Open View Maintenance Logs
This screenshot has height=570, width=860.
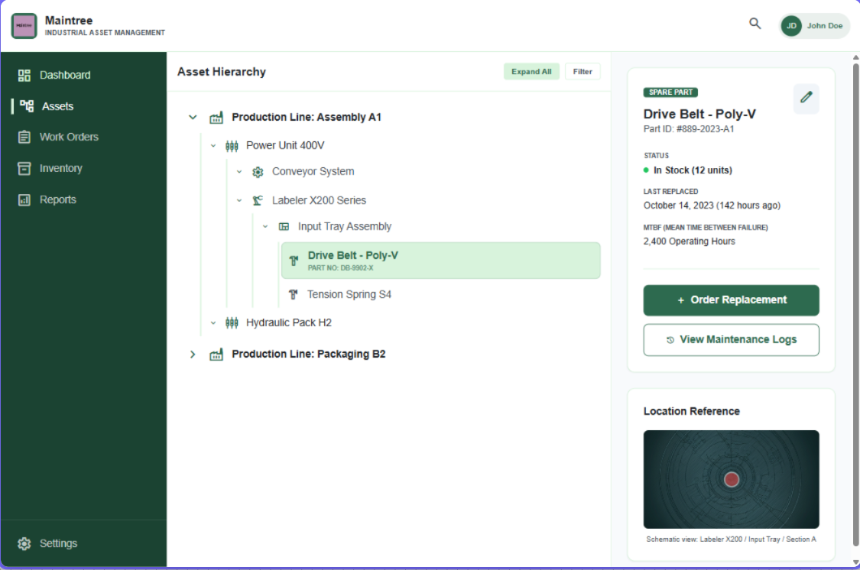click(731, 339)
